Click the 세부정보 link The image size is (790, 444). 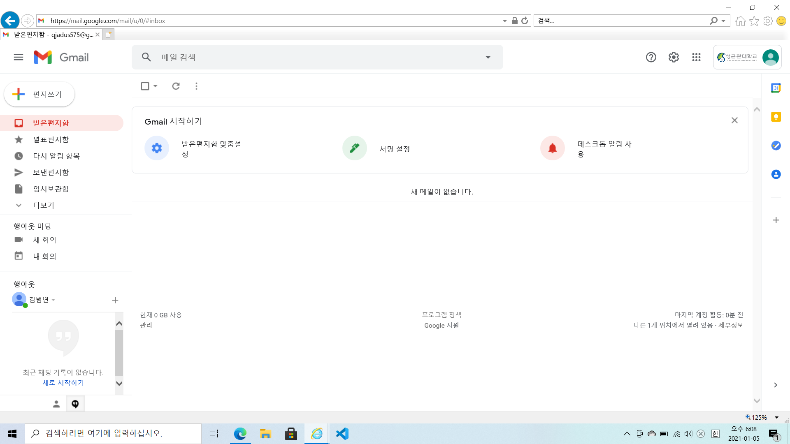(731, 325)
